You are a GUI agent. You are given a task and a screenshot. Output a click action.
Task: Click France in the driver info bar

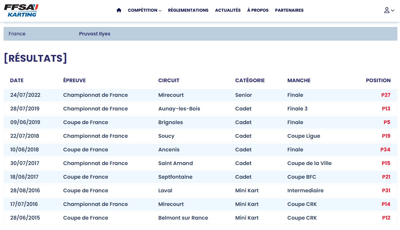click(17, 34)
